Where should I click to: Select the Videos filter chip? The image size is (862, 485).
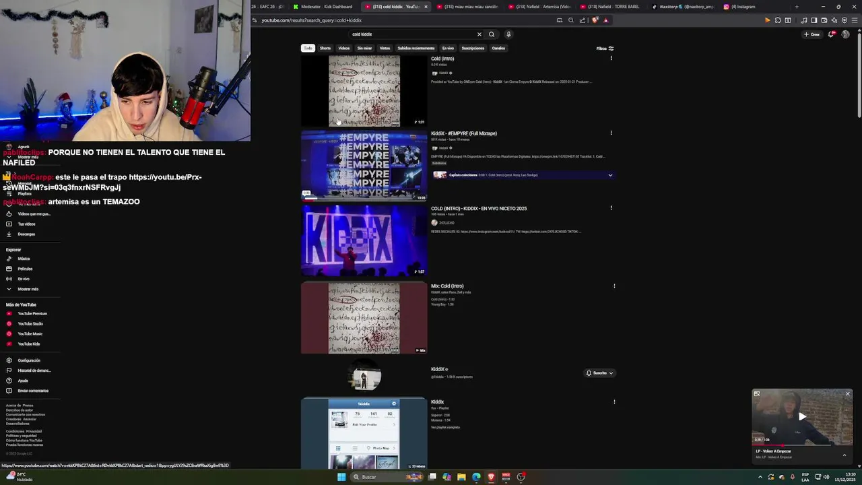344,48
